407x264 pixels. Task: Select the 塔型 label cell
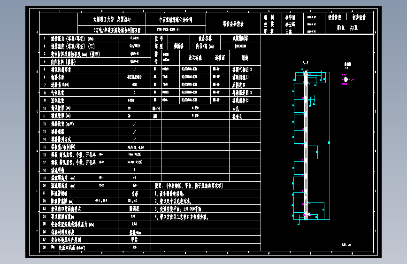(159, 46)
